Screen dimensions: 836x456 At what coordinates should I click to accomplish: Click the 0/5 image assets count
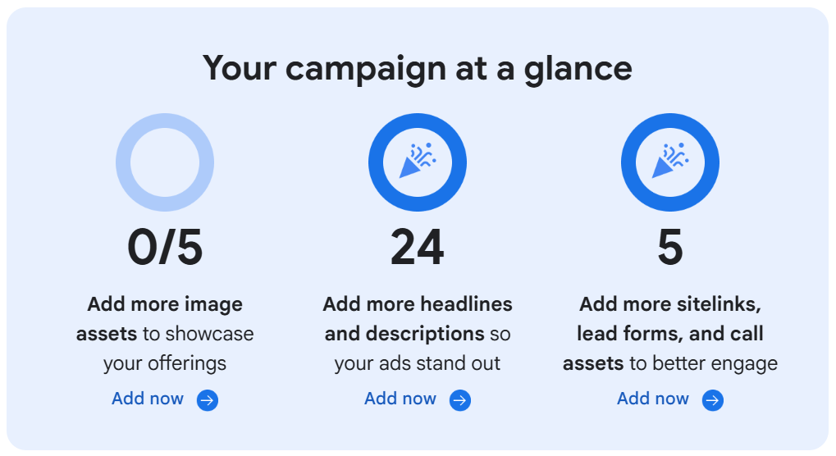tap(165, 247)
